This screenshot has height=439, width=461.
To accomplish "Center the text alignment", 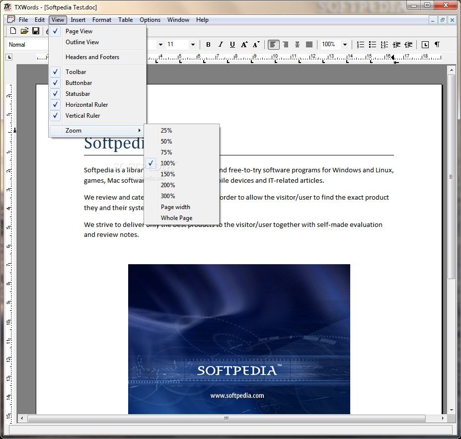I will [x=297, y=45].
